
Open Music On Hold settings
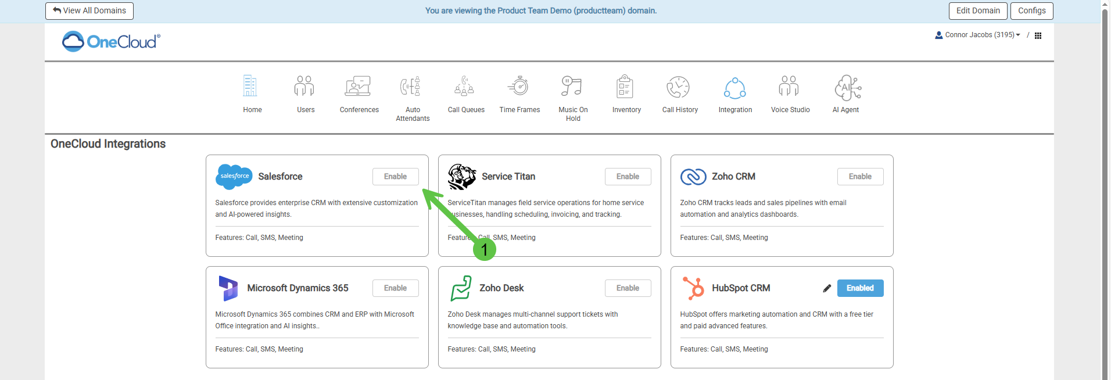click(x=572, y=87)
